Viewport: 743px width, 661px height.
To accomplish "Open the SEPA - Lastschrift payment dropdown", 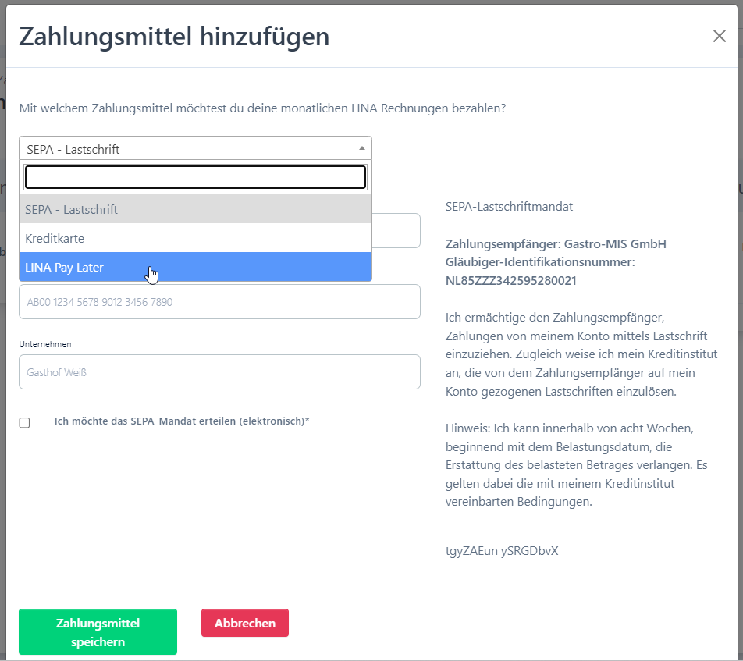I will (195, 149).
